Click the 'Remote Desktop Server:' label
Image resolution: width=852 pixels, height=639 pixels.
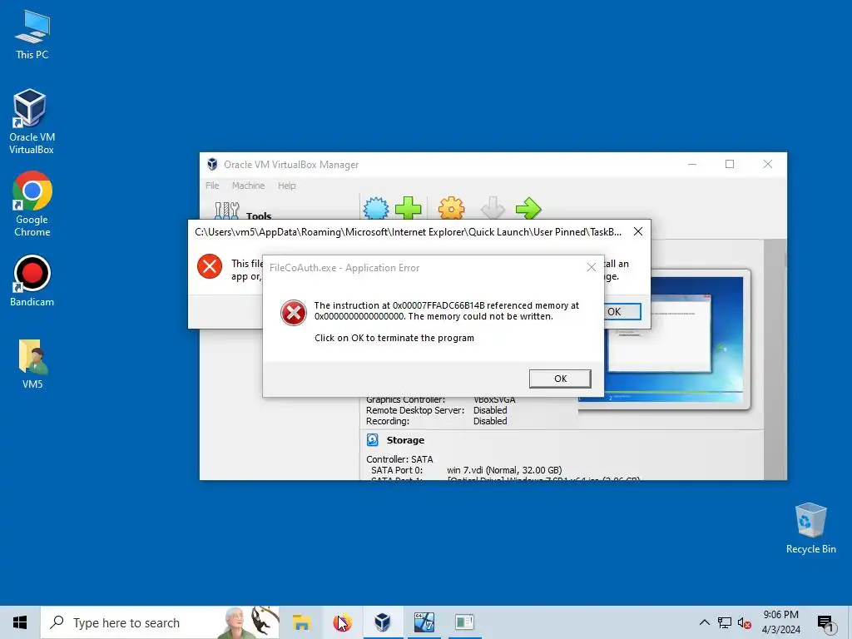click(x=415, y=410)
